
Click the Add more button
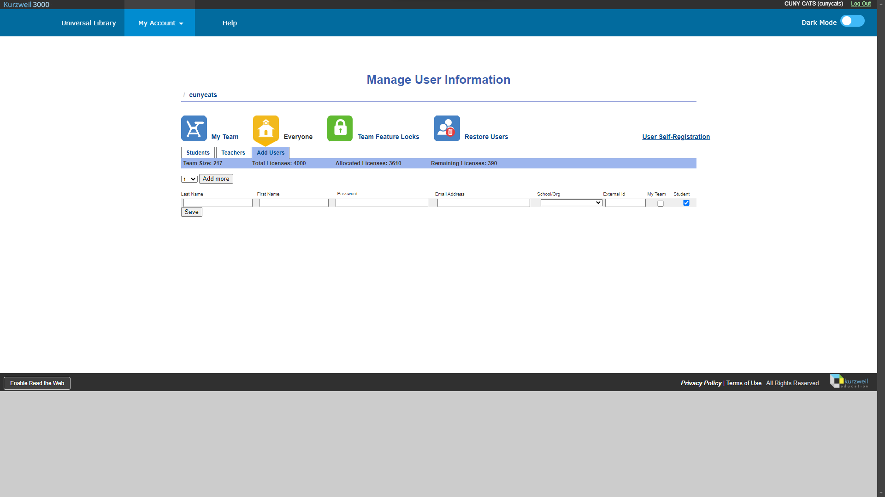216,179
